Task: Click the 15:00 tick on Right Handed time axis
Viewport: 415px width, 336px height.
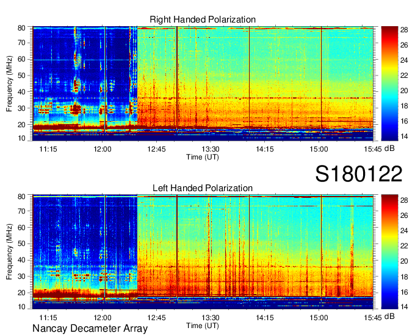Action: coord(319,149)
